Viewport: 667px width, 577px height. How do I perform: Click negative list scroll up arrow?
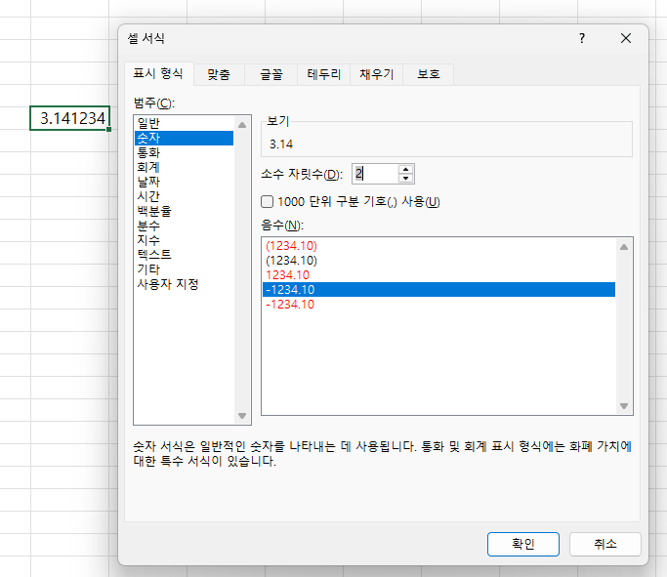point(624,247)
